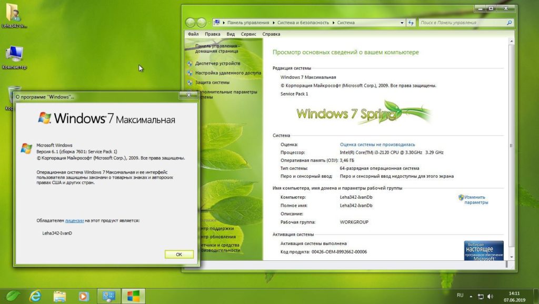539x304 pixels.
Task: Click the Система breadcrumb segment
Action: [x=346, y=23]
